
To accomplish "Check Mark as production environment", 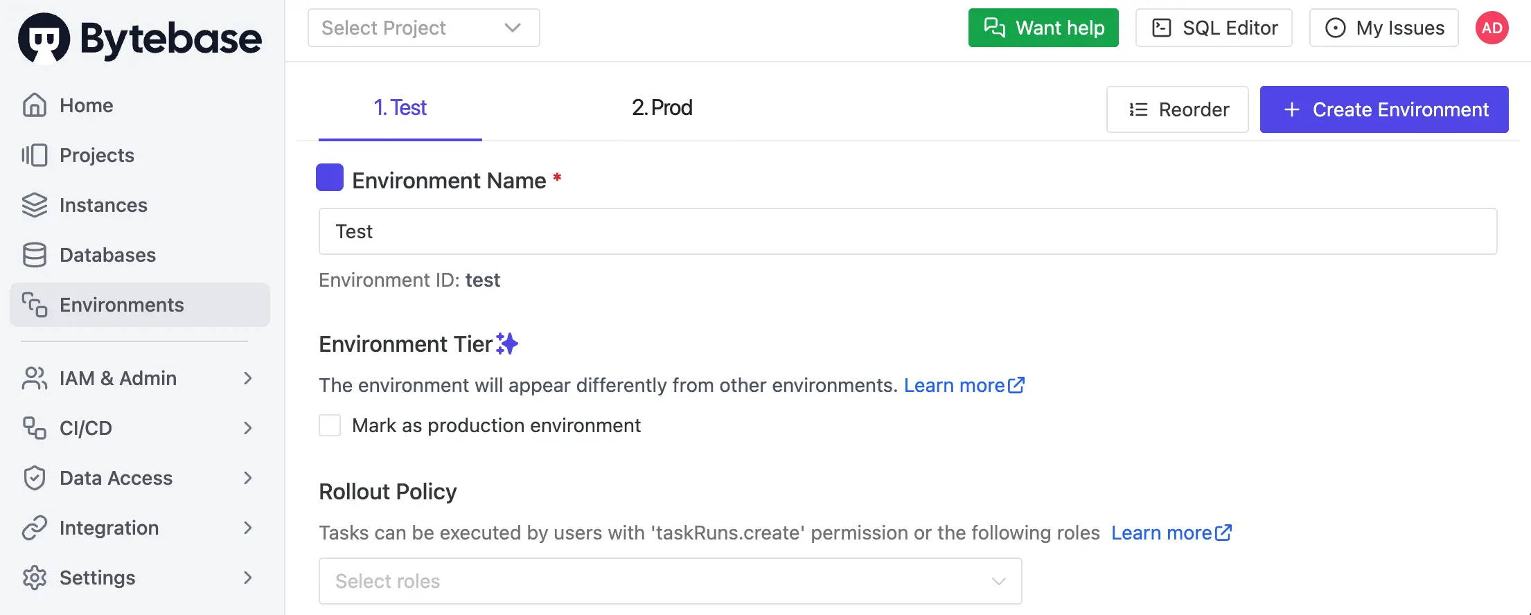I will [330, 425].
